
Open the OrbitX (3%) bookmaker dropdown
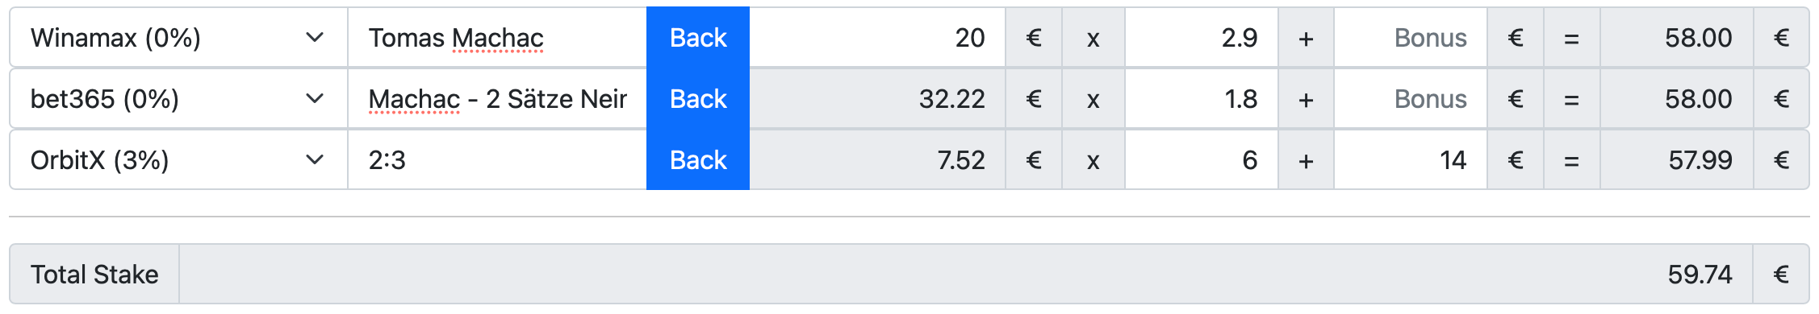[x=178, y=160]
